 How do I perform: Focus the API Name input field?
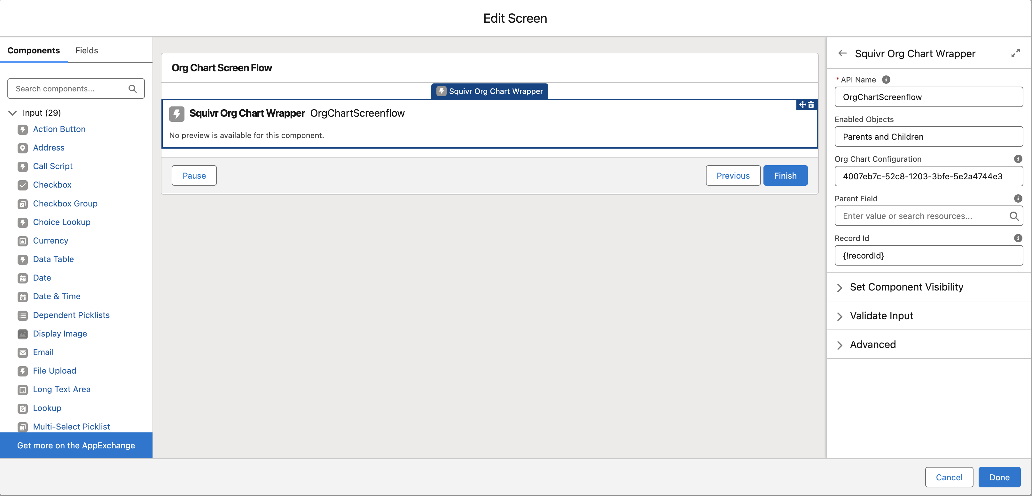tap(929, 97)
